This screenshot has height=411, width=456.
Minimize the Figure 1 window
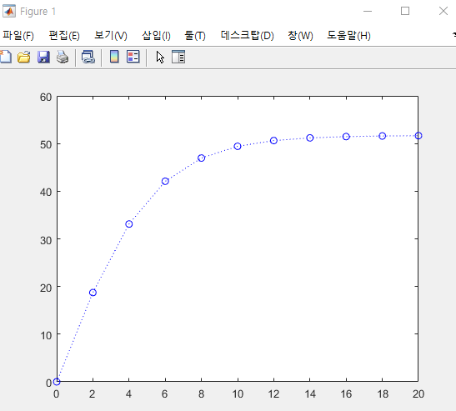click(x=368, y=12)
